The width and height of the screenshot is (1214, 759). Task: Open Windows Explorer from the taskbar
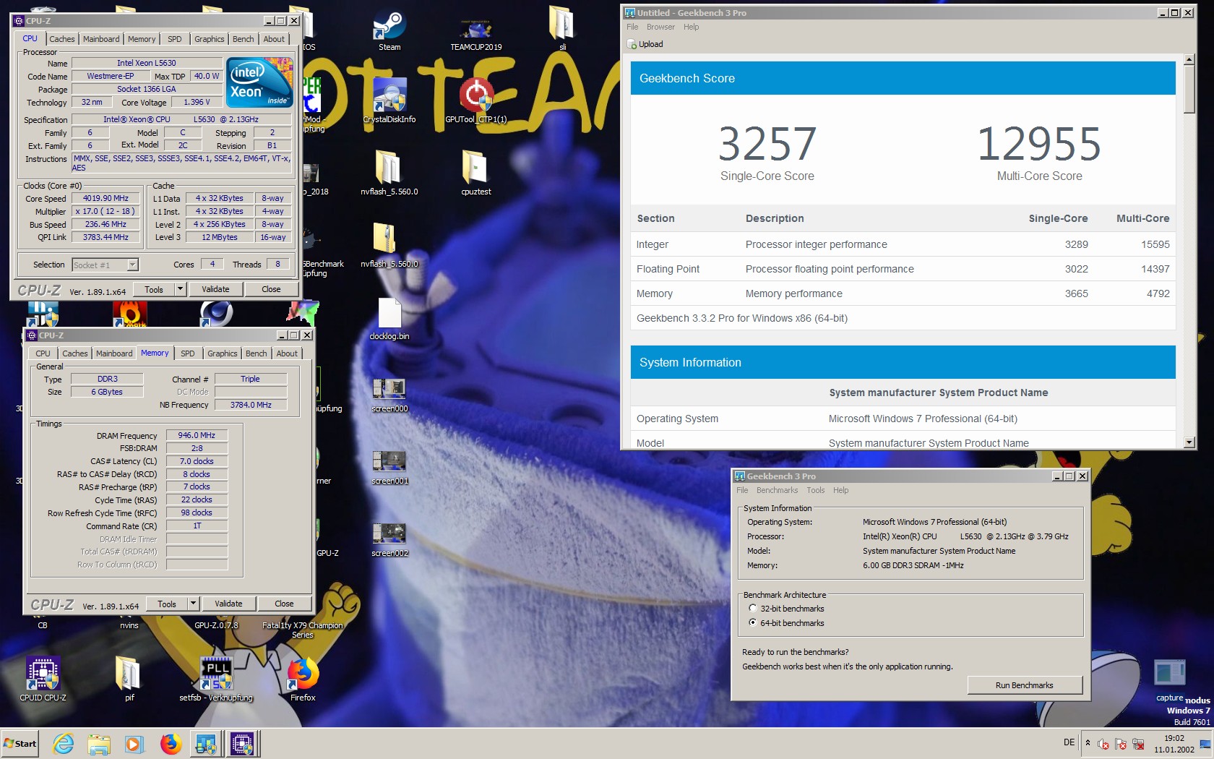[x=99, y=744]
